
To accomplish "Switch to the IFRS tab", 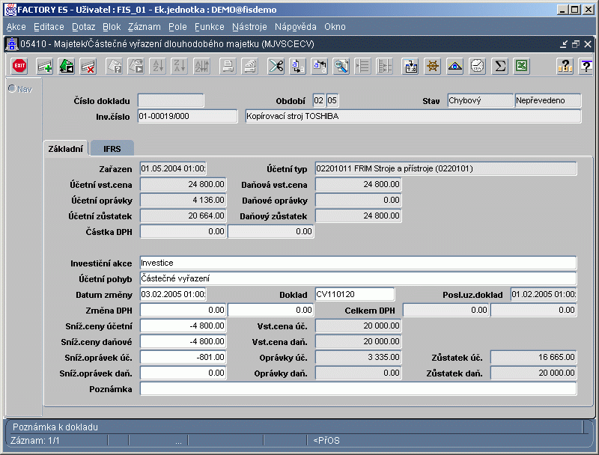I will [112, 148].
